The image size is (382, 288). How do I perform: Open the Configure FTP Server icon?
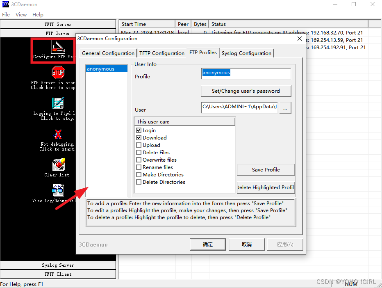[x=58, y=46]
